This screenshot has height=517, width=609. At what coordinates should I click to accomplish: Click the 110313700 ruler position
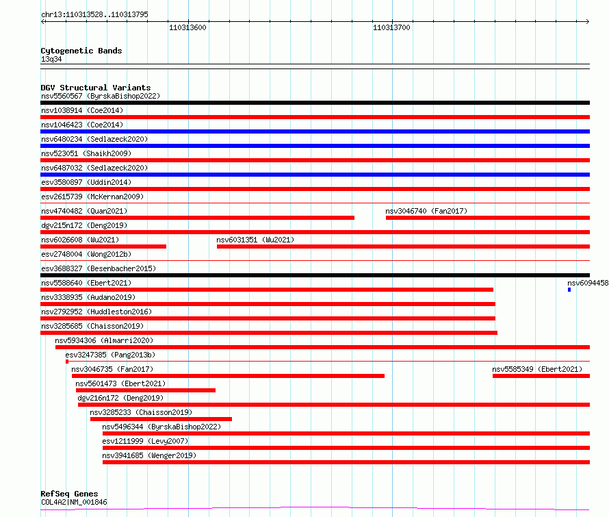pos(391,27)
